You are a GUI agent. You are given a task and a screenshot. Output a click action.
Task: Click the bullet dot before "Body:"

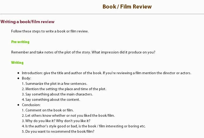tap(18, 78)
